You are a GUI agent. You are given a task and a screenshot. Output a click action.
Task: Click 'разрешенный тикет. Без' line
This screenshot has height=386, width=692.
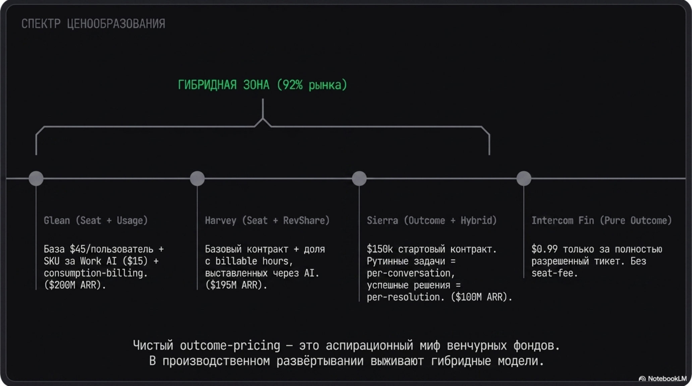point(589,261)
